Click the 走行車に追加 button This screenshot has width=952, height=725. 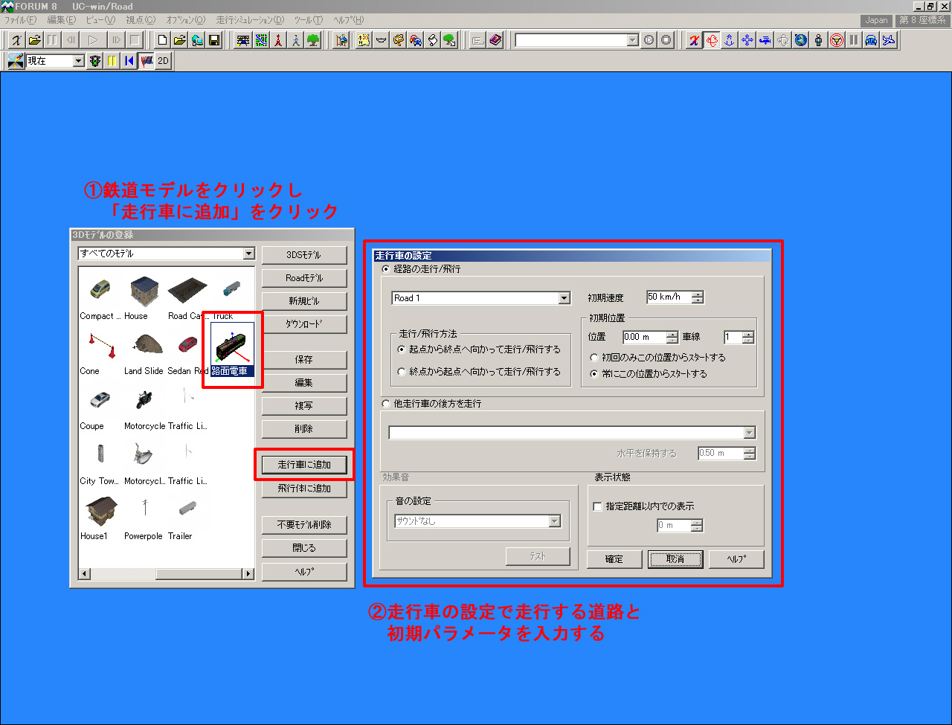coord(304,465)
